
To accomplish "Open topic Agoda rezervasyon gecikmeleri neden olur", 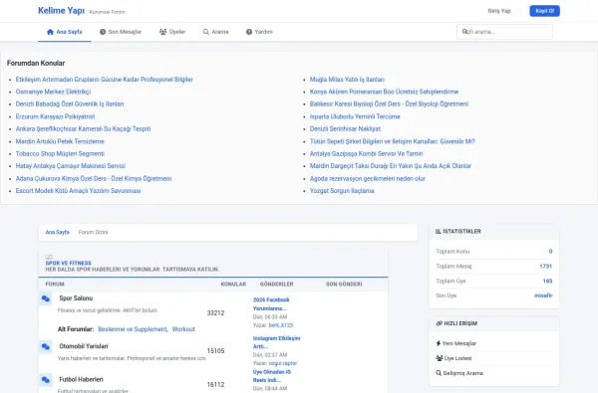I will (x=367, y=178).
